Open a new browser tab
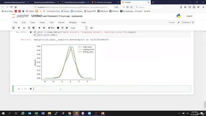The height and width of the screenshot is (116, 206). coord(153,2)
